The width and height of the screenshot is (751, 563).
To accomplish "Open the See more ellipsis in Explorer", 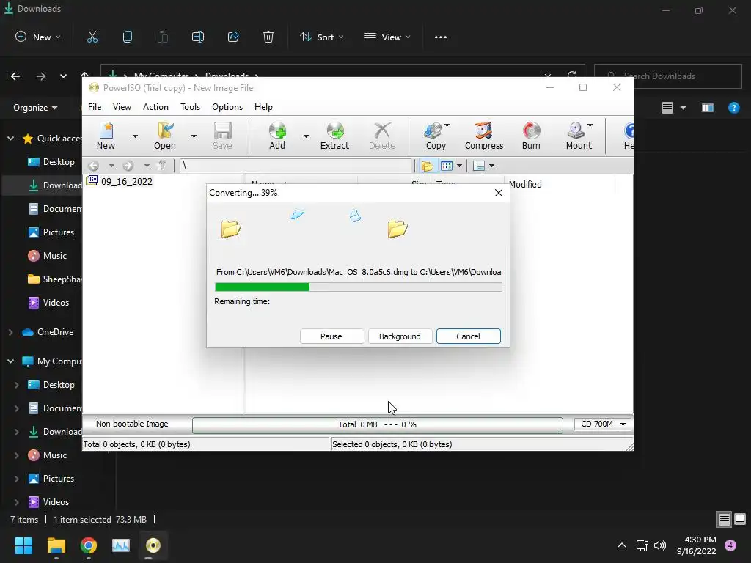I will [441, 37].
